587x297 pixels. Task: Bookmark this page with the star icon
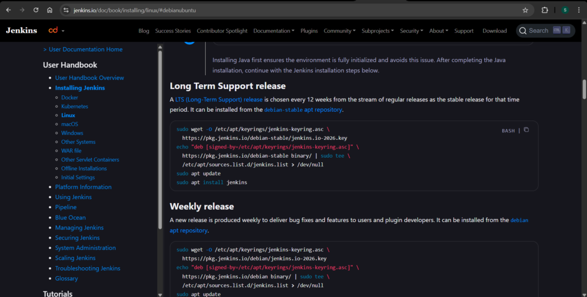pyautogui.click(x=525, y=10)
